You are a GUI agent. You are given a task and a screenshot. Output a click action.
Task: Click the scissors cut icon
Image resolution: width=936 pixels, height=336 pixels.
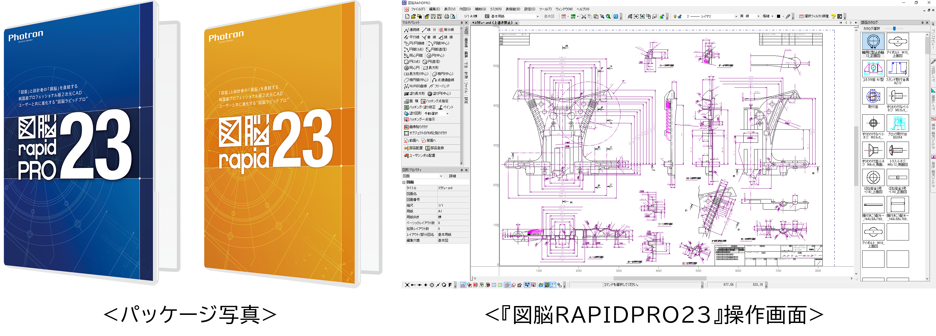click(584, 16)
